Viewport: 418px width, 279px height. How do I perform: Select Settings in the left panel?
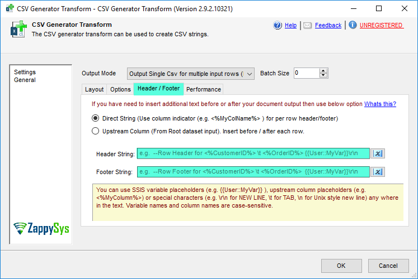25,72
